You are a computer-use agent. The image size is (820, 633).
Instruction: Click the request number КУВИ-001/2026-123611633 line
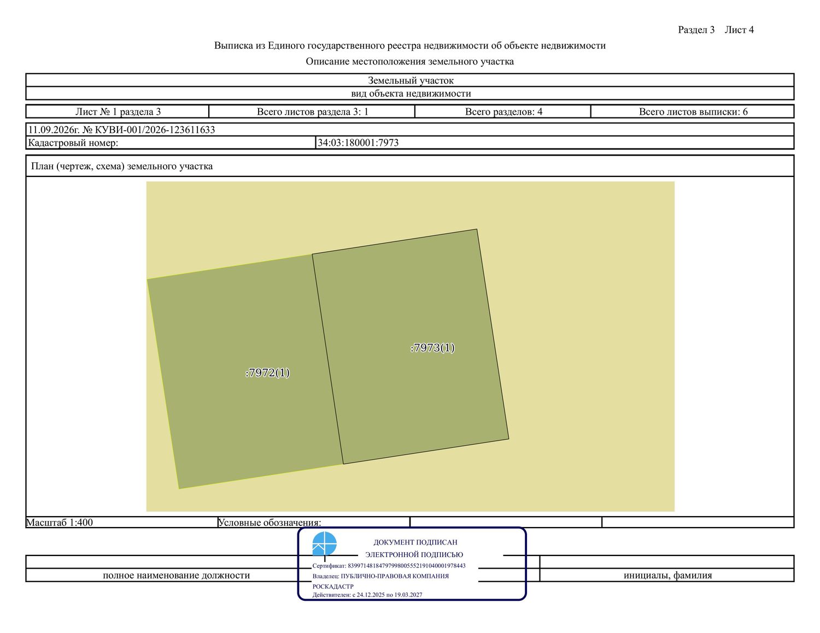pyautogui.click(x=410, y=130)
